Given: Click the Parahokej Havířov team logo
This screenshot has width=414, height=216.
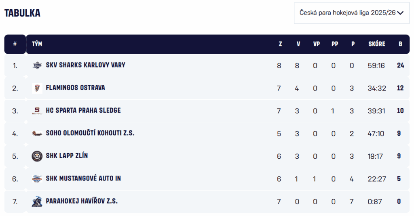Looking at the screenshot, I should point(37,201).
